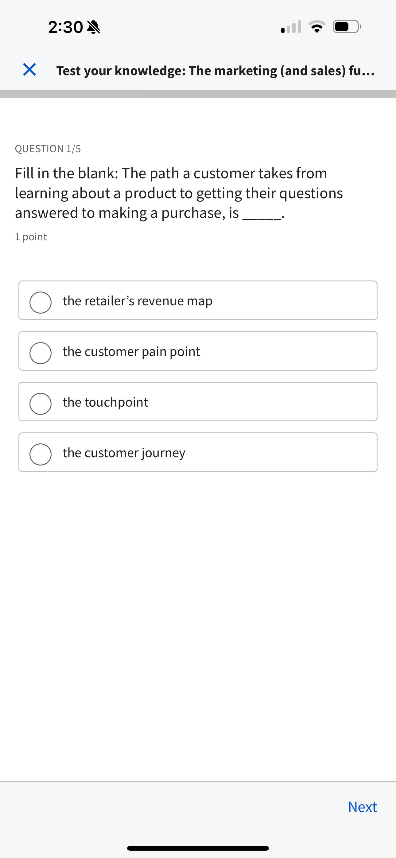Tap the header area of the quiz screen
The width and height of the screenshot is (396, 858).
(x=198, y=70)
